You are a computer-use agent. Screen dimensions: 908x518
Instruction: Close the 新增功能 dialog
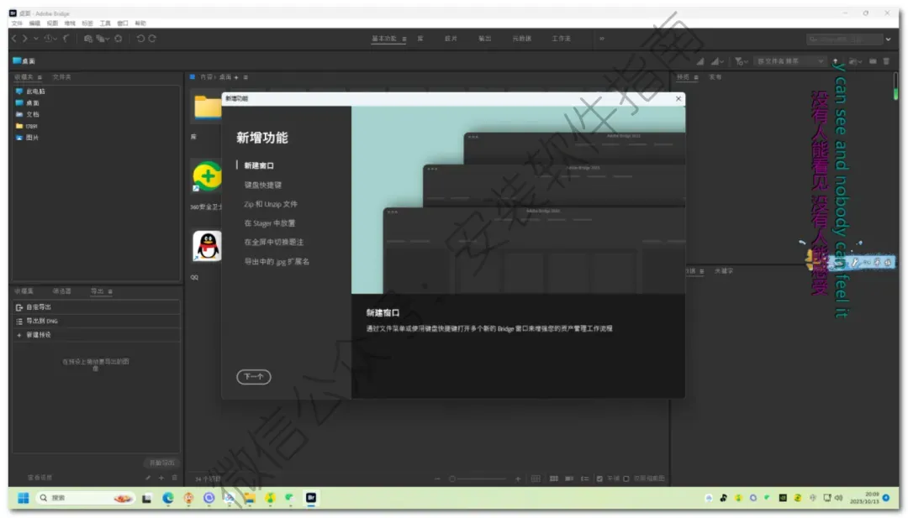tap(678, 99)
